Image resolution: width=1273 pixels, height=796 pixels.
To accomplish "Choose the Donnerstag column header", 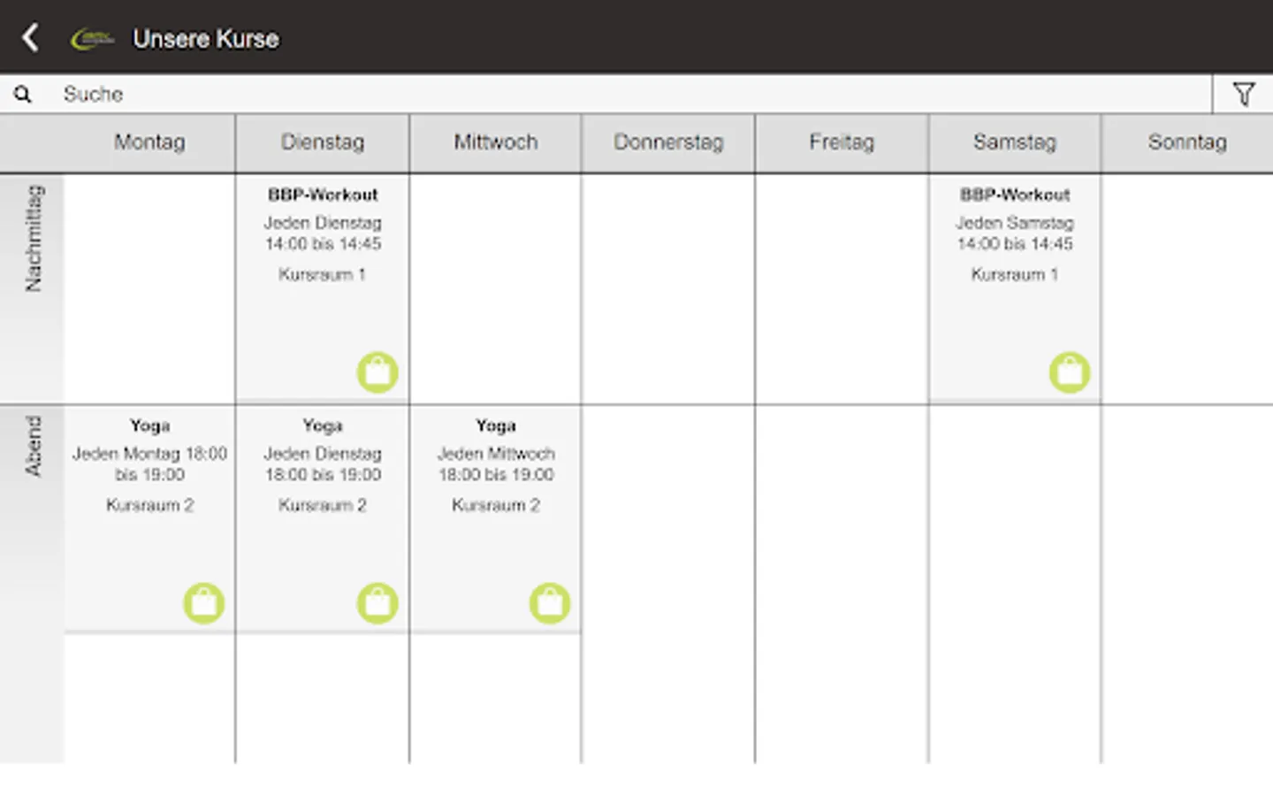I will 668,142.
